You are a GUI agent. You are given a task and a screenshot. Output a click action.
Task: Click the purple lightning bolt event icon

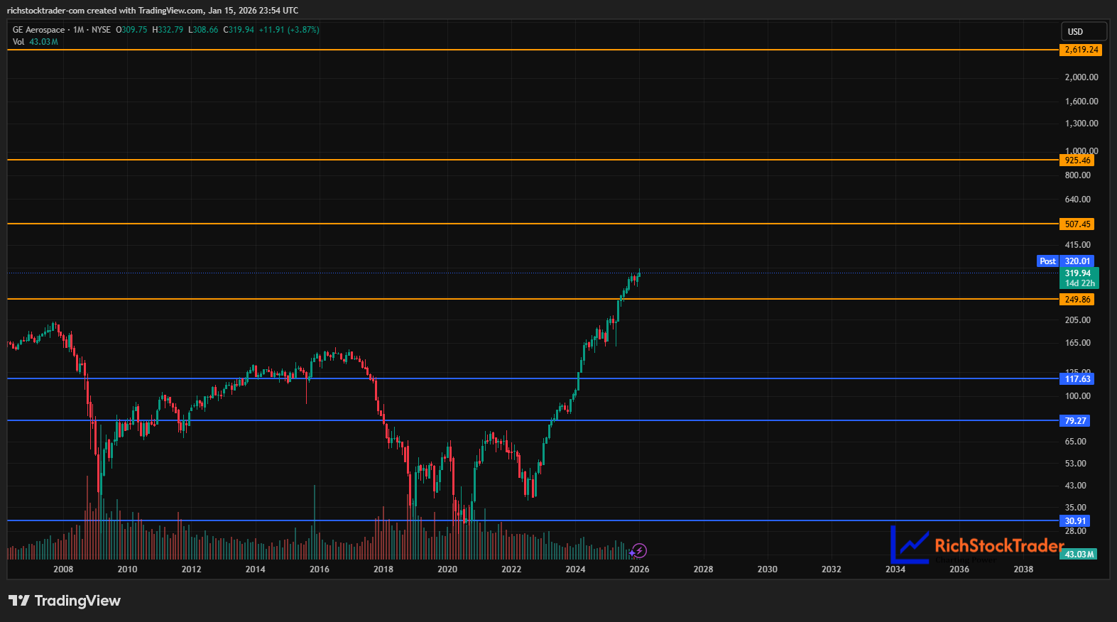[x=639, y=550]
